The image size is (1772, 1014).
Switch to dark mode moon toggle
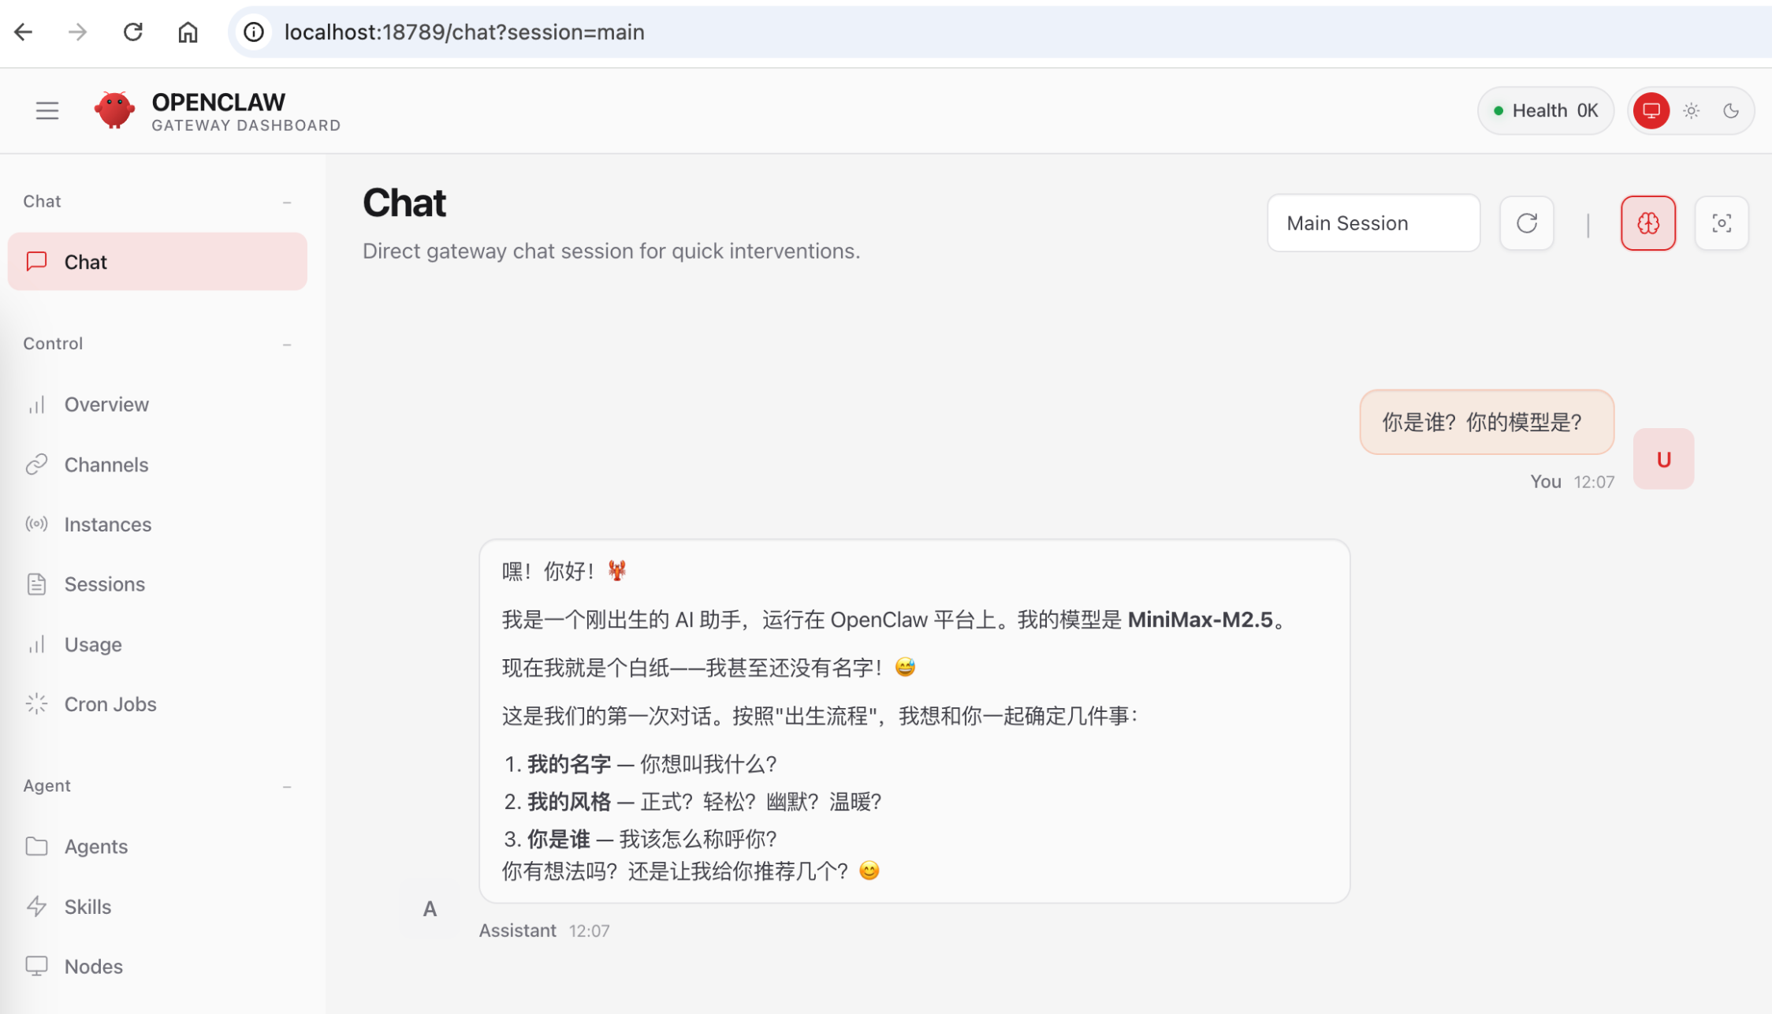coord(1731,110)
